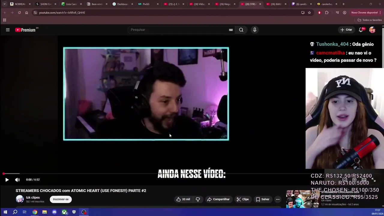Open more actions ellipsis below video
Screen dimensions: 384x216
click(x=278, y=199)
